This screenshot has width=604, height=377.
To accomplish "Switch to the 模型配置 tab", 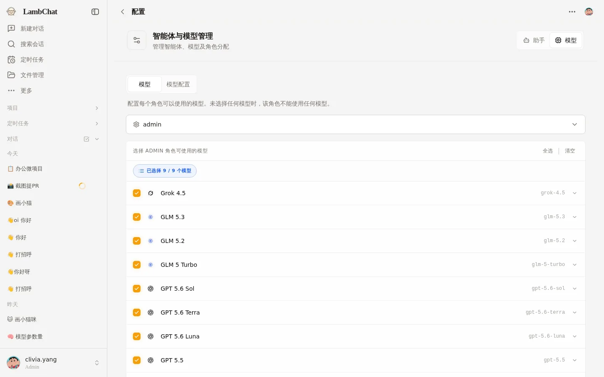I will click(x=178, y=84).
